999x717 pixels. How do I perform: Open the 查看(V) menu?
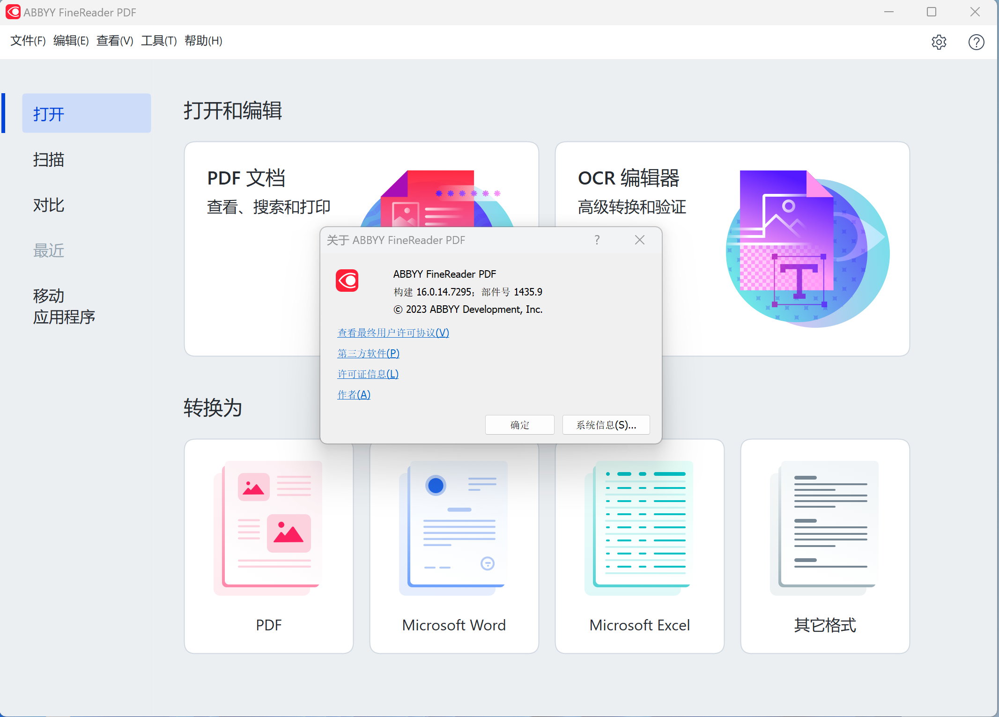tap(115, 41)
